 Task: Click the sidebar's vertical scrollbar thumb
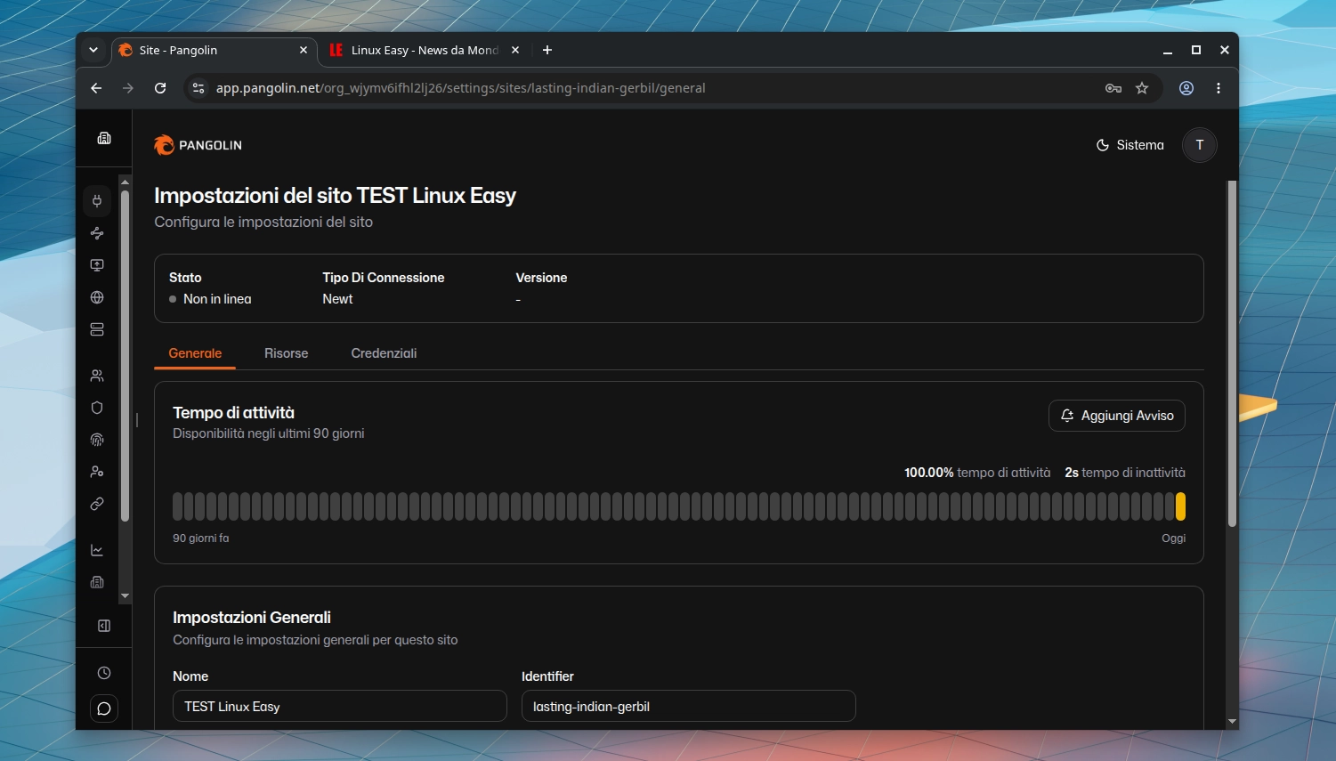(x=126, y=356)
